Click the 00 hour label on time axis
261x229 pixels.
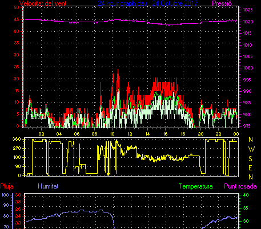coord(236,134)
